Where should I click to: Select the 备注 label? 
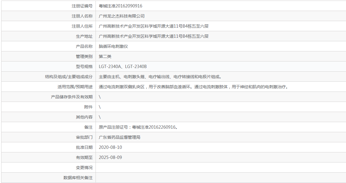(88, 127)
